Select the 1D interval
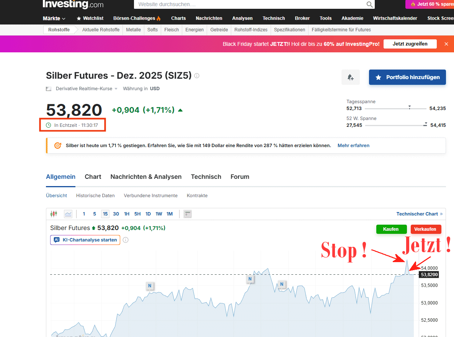This screenshot has height=337, width=454. coord(148,214)
